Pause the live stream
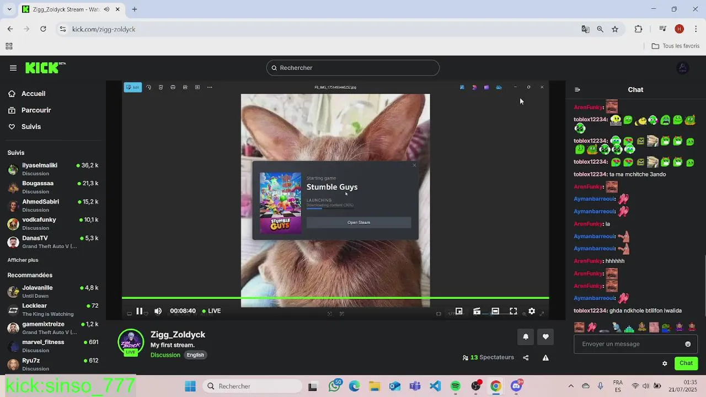The height and width of the screenshot is (397, 706). (x=140, y=311)
